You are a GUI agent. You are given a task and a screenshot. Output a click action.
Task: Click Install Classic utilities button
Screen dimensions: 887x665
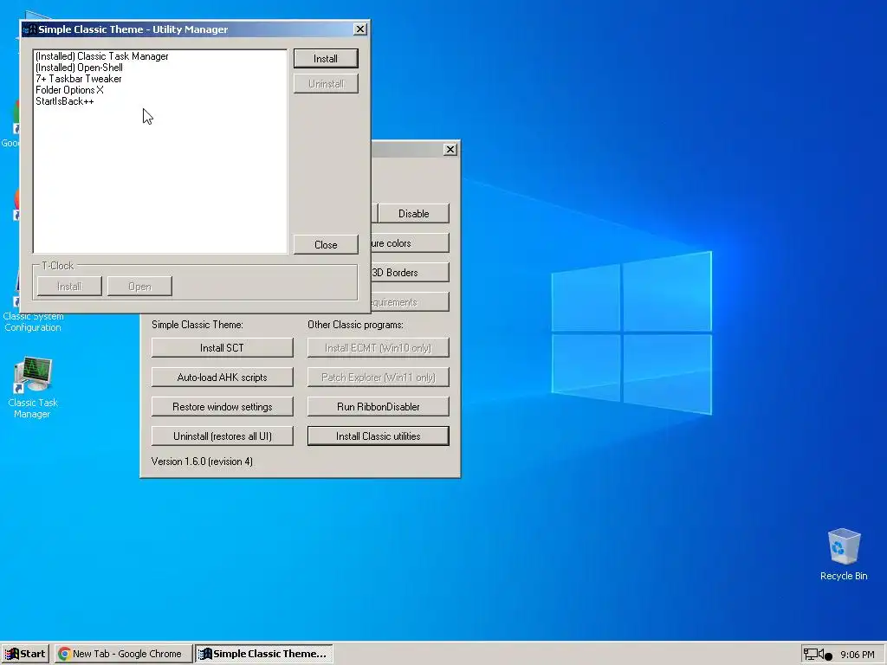(x=379, y=436)
